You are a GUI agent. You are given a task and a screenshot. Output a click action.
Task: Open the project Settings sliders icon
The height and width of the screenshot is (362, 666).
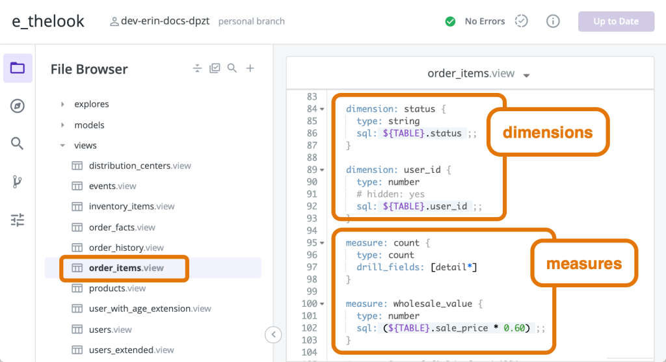point(18,220)
